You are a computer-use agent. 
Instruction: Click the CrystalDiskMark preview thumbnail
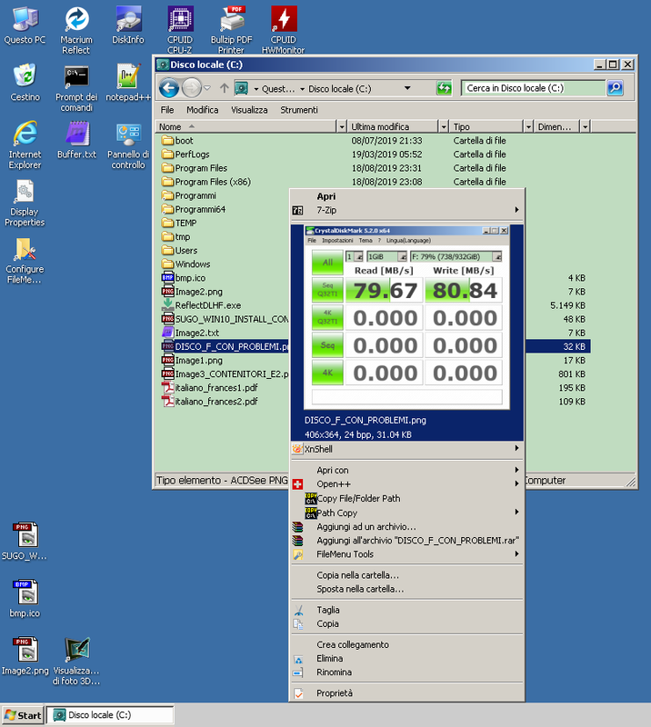click(x=406, y=317)
